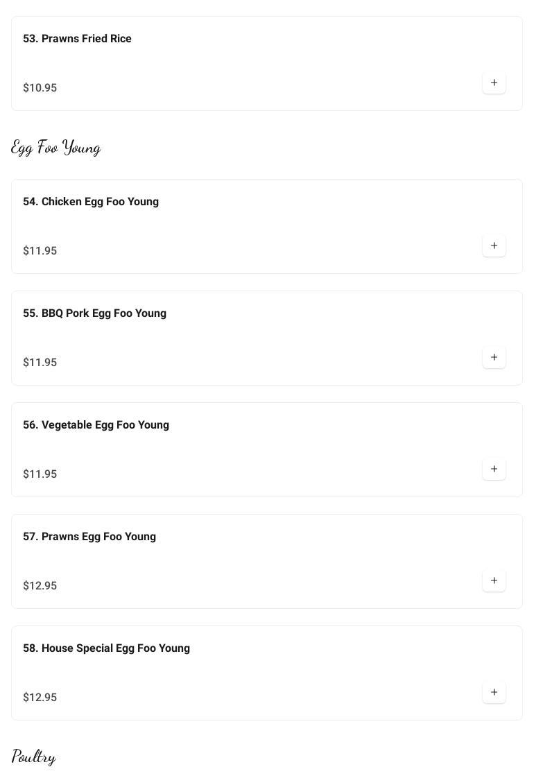This screenshot has width=534, height=776.
Task: Select the 54. Chicken Egg Foo Young title
Action: pyautogui.click(x=91, y=202)
